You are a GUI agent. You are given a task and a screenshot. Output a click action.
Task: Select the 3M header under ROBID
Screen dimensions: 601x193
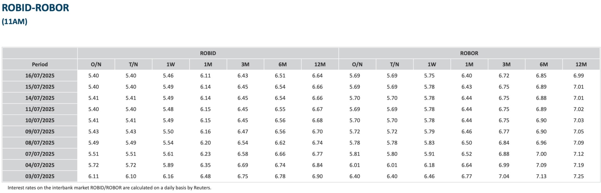(x=245, y=65)
